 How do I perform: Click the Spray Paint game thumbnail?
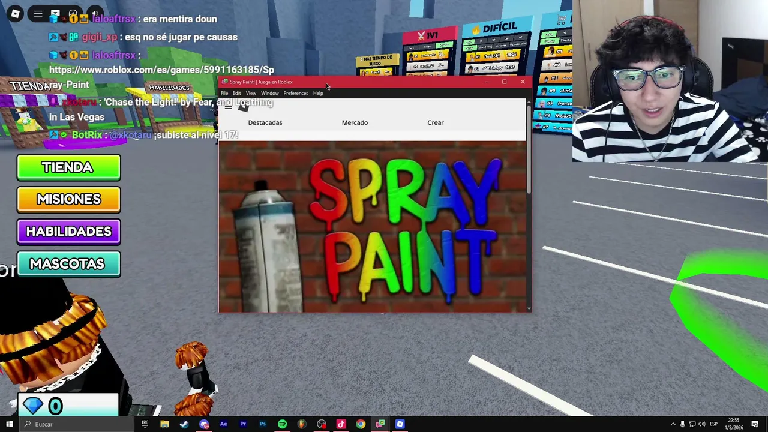click(373, 227)
